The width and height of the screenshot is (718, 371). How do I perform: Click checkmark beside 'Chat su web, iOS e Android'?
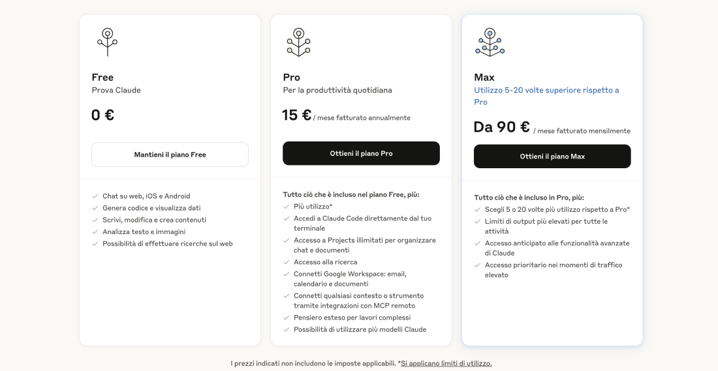pyautogui.click(x=95, y=196)
